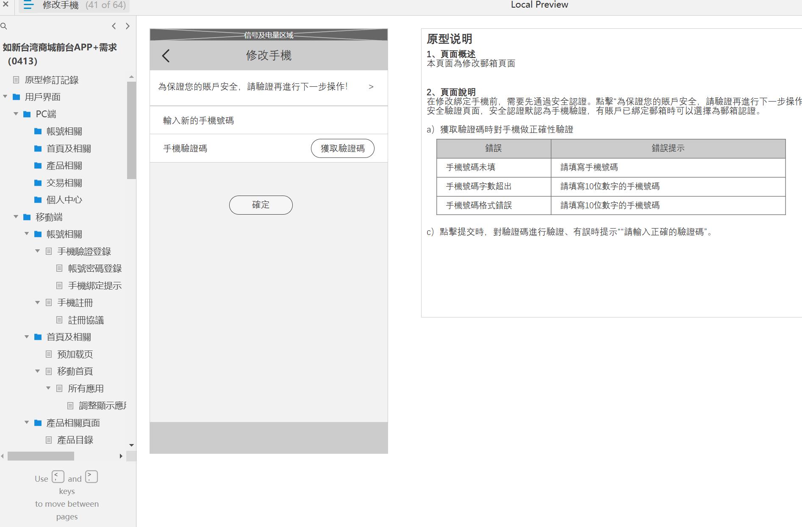Open the 調整顯示應用 page
Viewport: 802px width, 527px height.
[x=102, y=406]
